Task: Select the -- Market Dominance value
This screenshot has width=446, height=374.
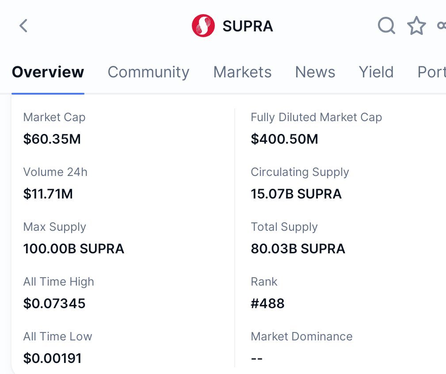Action: point(256,359)
